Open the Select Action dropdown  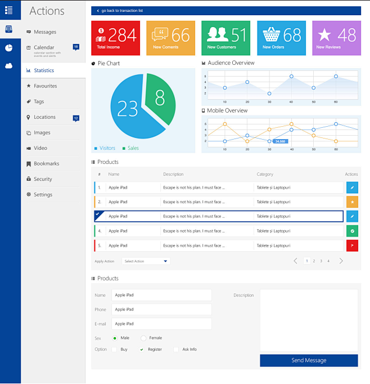click(x=146, y=261)
